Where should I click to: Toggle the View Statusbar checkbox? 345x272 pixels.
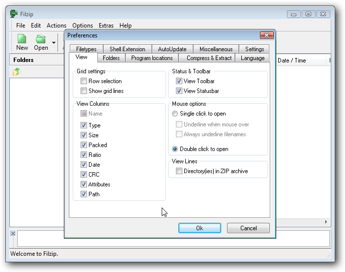click(x=179, y=91)
